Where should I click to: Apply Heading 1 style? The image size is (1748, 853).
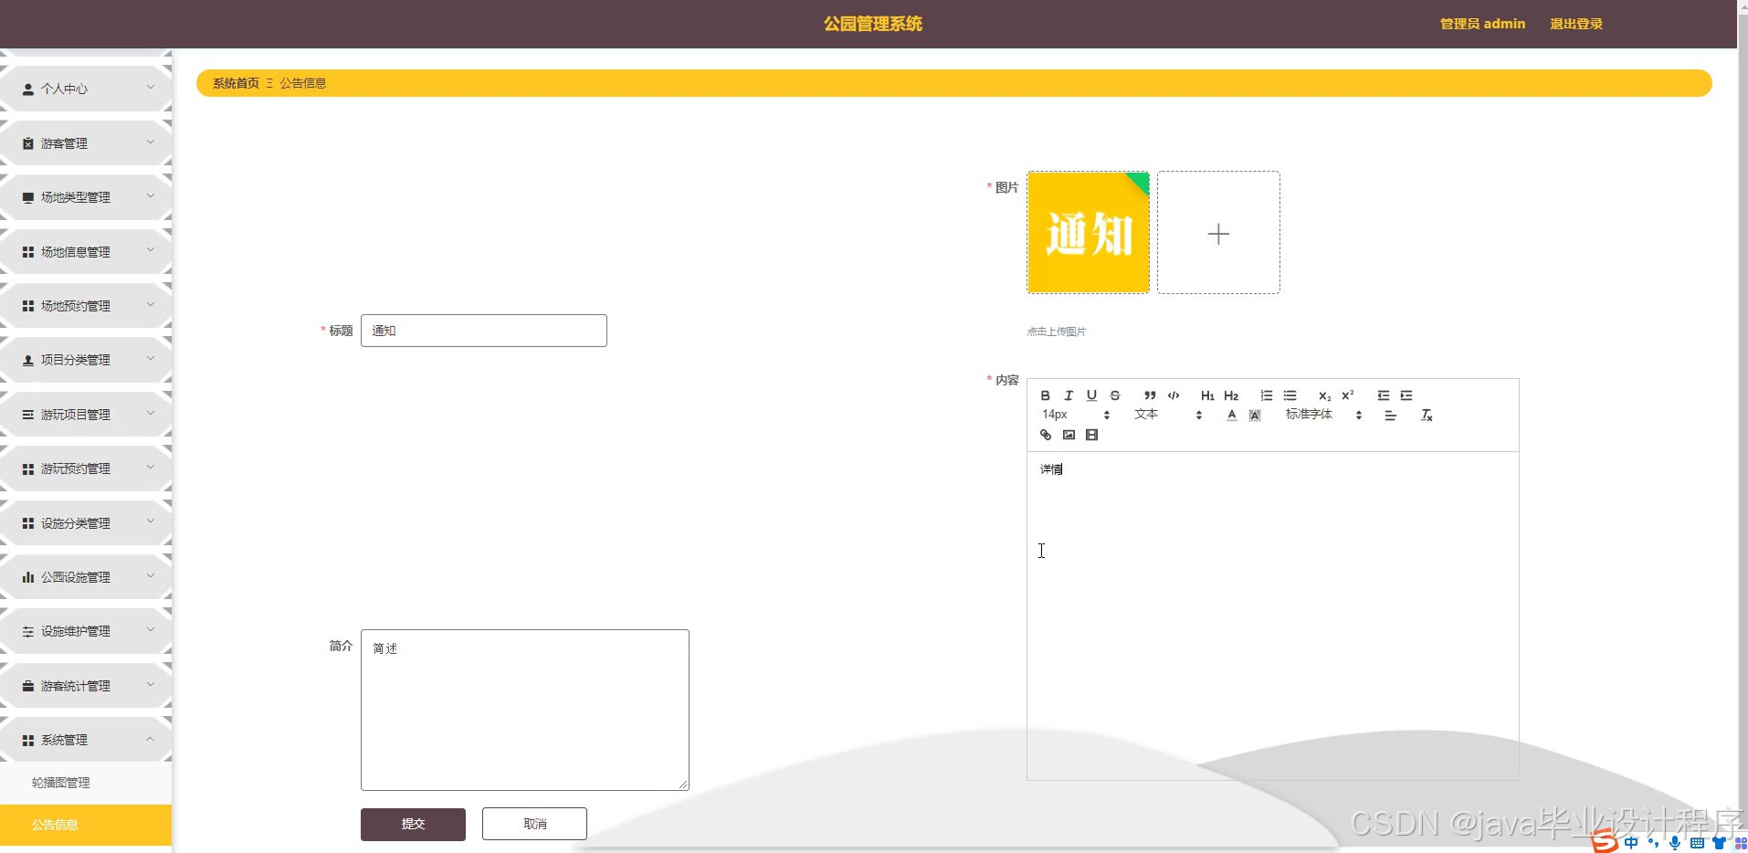tap(1207, 395)
